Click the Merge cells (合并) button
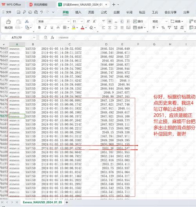 pyautogui.click(x=138, y=28)
